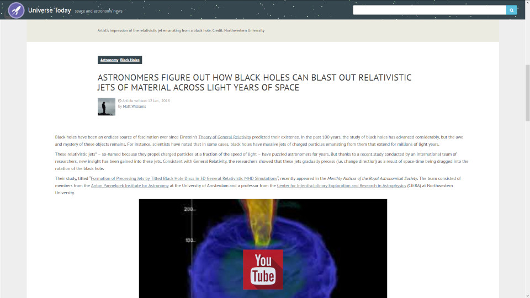
Task: Open the Universe Today site title link
Action: [x=49, y=10]
